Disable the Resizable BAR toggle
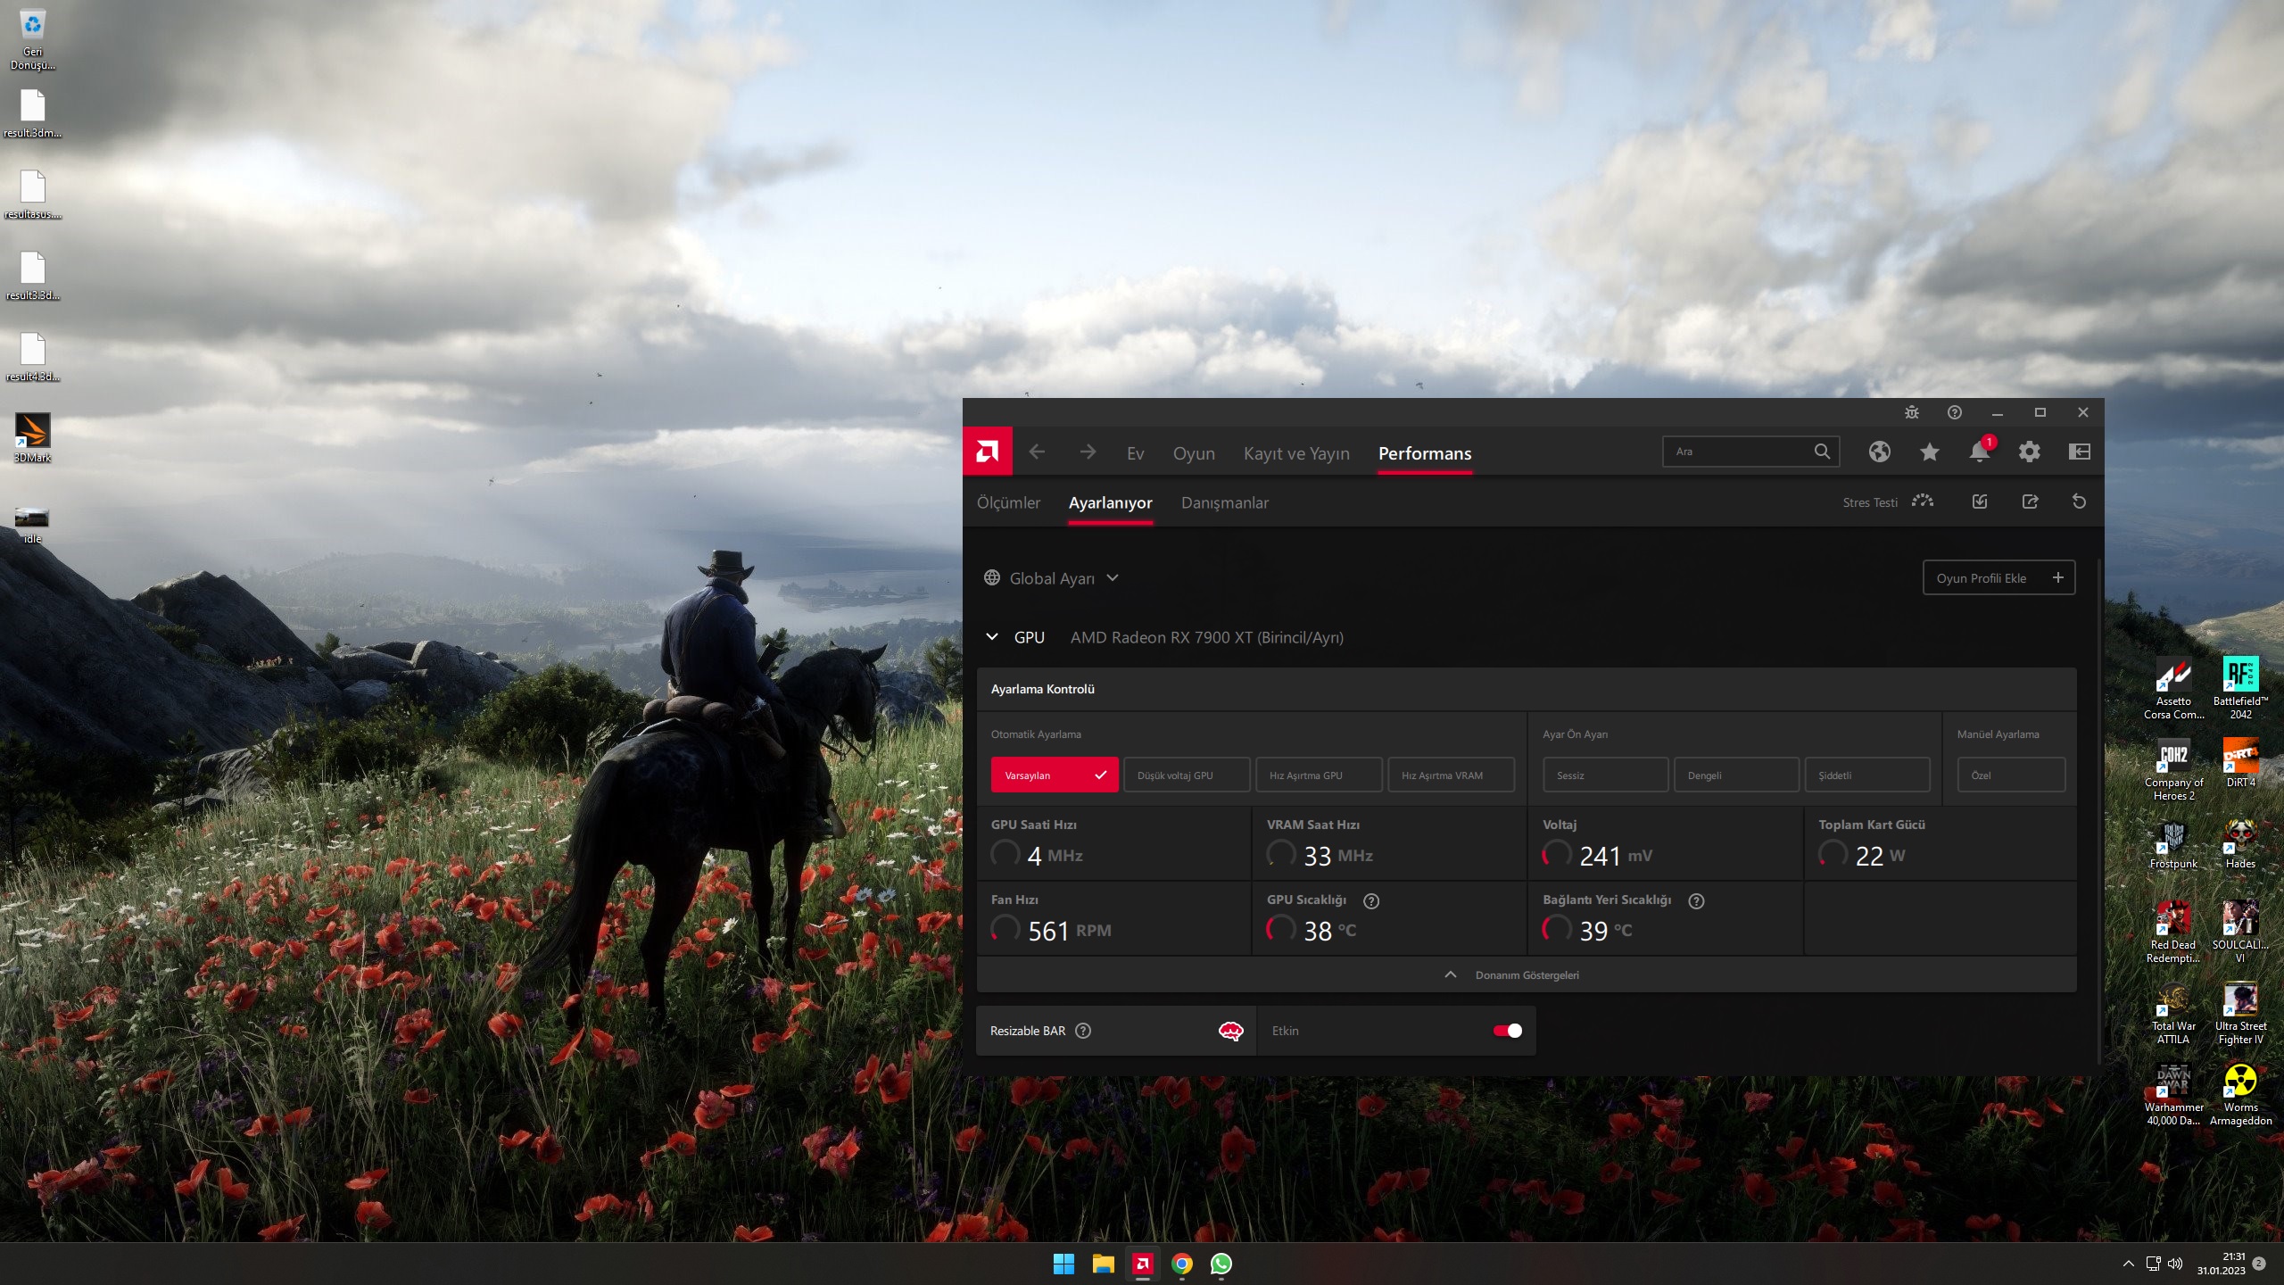The height and width of the screenshot is (1285, 2284). coord(1507,1031)
